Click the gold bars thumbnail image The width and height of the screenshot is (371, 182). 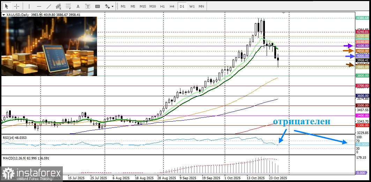coord(49,46)
